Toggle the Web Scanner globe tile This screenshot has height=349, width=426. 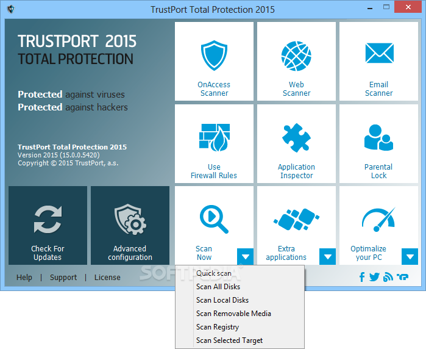296,62
